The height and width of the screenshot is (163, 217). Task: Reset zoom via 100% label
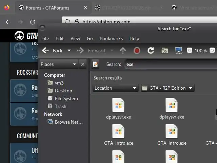[201, 51]
